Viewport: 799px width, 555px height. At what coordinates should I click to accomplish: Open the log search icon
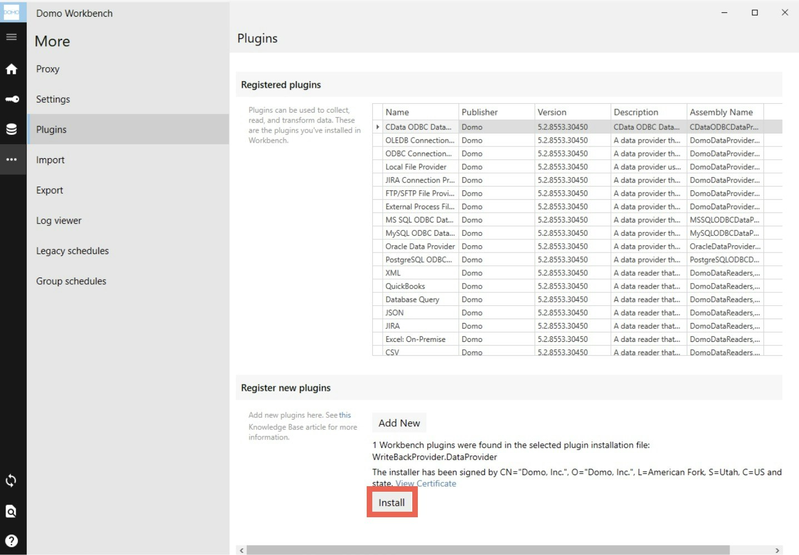click(11, 511)
